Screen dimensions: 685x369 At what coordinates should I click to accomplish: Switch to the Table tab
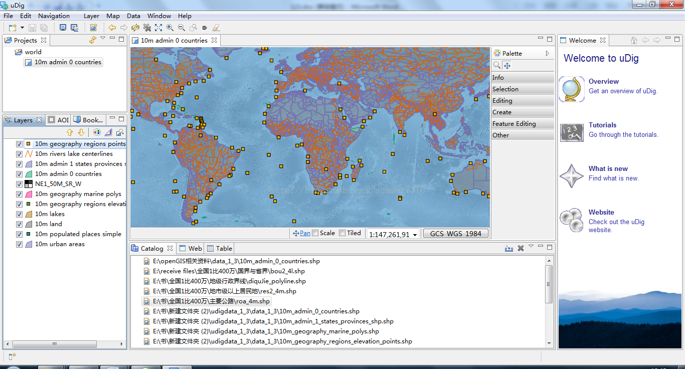(x=220, y=248)
